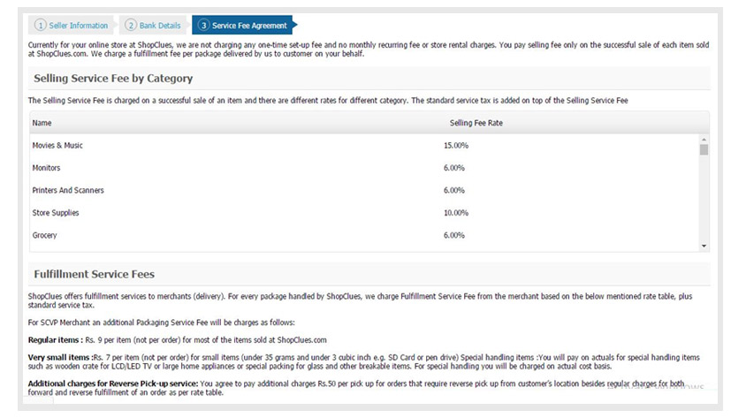Select the Grocery category row
The height and width of the screenshot is (418, 731).
pyautogui.click(x=364, y=235)
